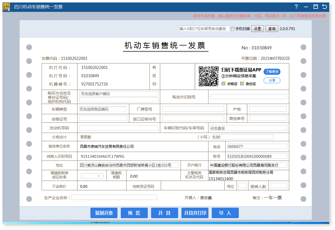Click the 机器编号 927001752726 value
The width and height of the screenshot is (335, 230).
click(x=95, y=84)
